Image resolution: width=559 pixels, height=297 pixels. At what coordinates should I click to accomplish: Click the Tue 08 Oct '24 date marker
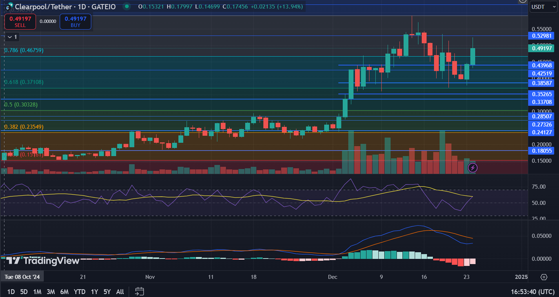tap(23, 277)
